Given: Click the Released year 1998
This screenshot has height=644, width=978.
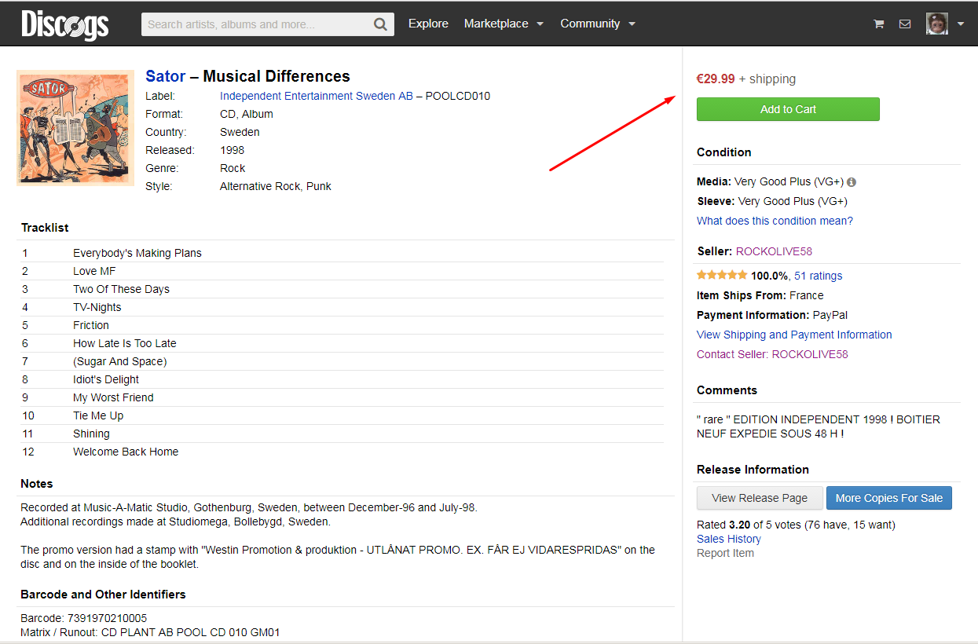Looking at the screenshot, I should (x=232, y=150).
